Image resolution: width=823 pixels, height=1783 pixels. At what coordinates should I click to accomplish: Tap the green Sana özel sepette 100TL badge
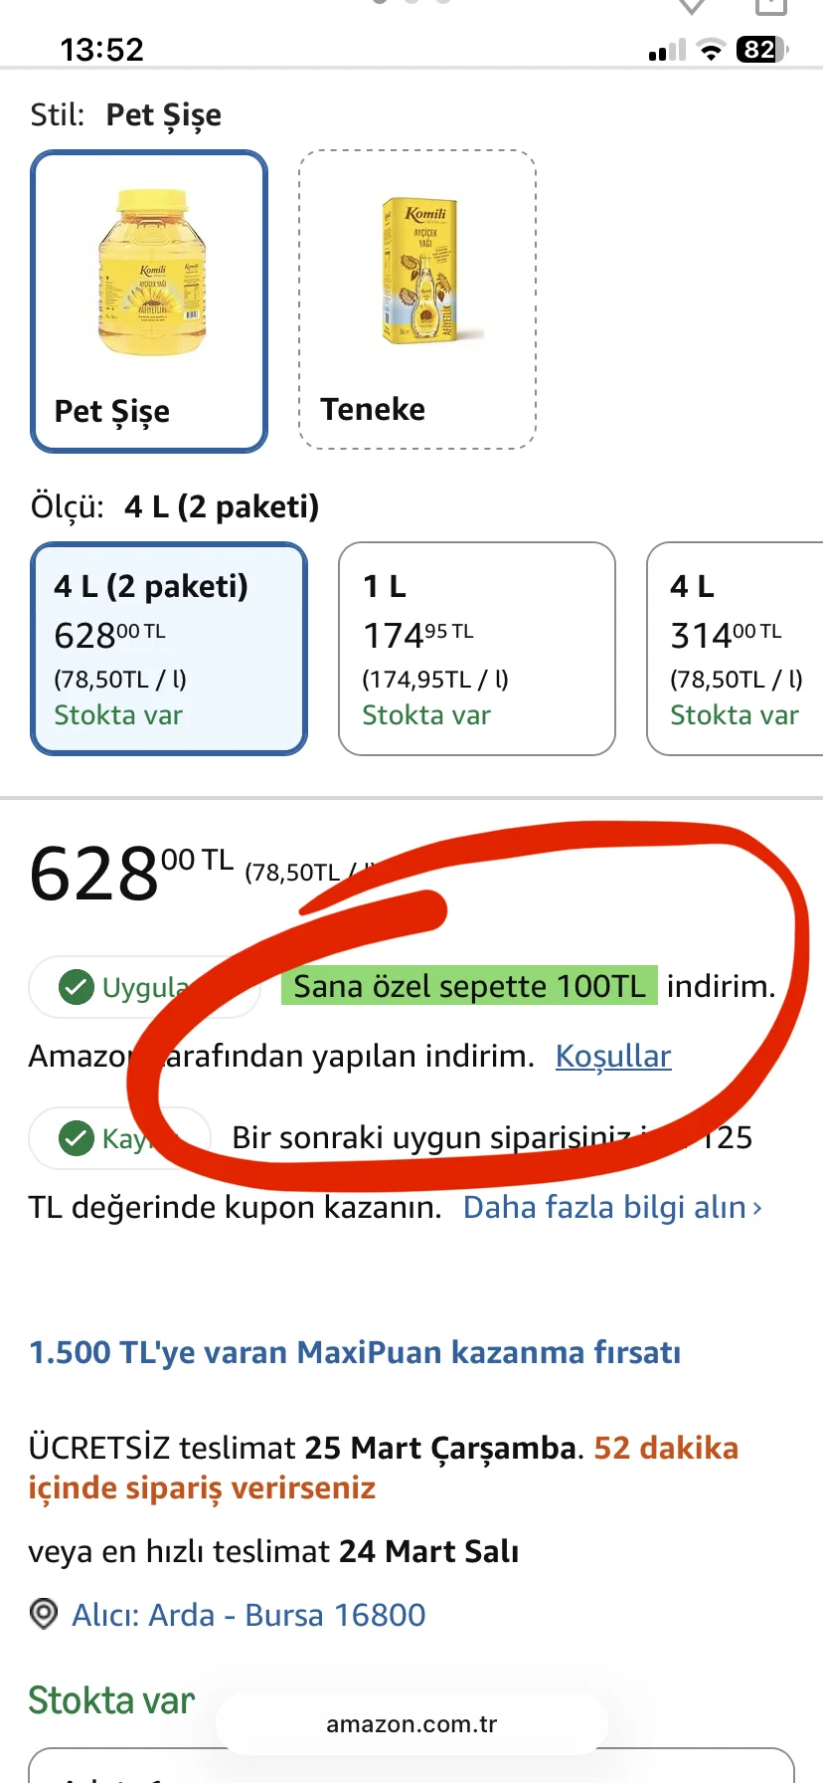[469, 986]
